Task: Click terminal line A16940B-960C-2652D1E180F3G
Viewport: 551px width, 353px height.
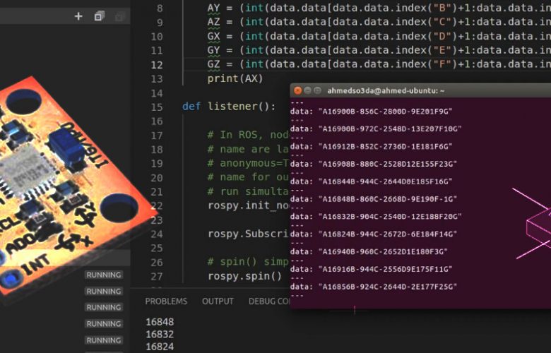Action: pyautogui.click(x=369, y=252)
